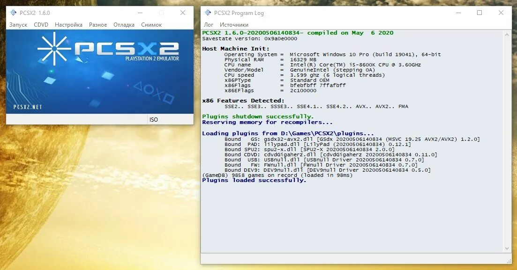Click the 'Bound USB: USBnull.dll' line
Viewport: 517px width, 270px height.
(324, 160)
